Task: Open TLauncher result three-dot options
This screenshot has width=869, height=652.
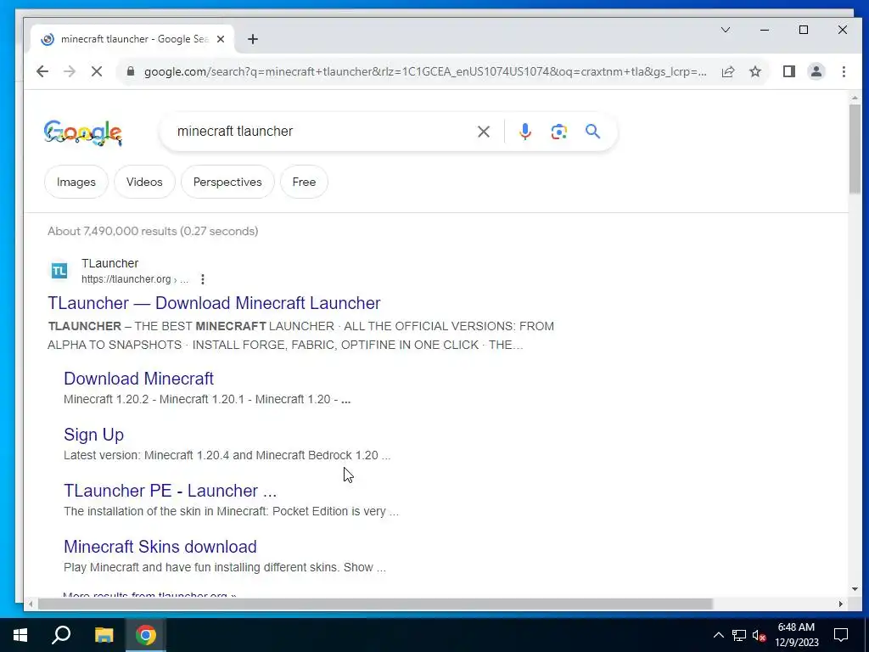Action: (x=203, y=279)
